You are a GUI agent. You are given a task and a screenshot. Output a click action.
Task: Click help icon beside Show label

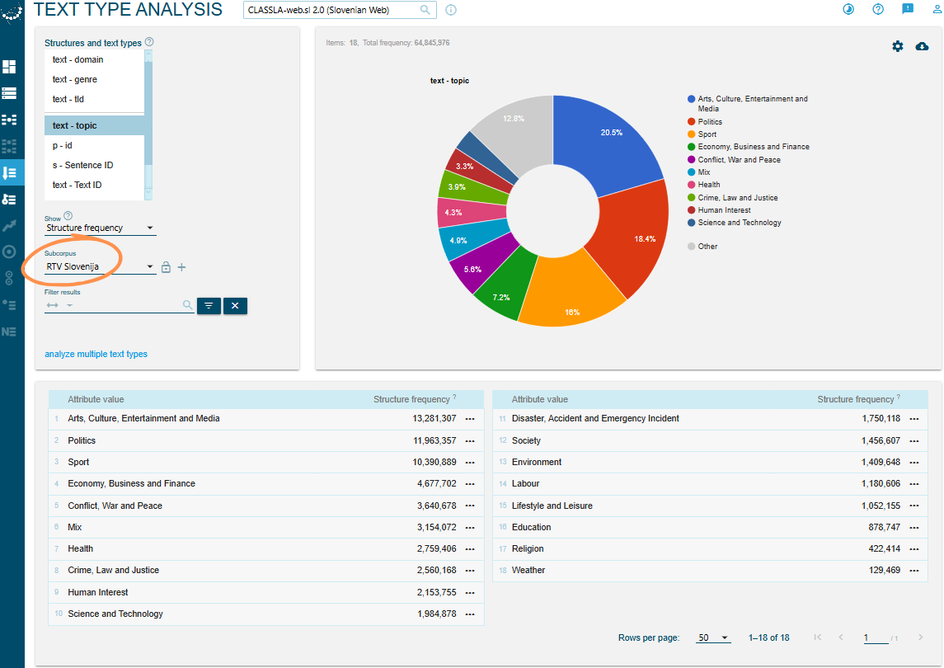coord(68,215)
